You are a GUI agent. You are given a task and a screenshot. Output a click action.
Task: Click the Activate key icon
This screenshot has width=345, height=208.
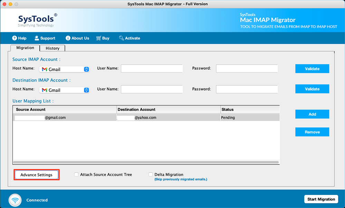122,38
